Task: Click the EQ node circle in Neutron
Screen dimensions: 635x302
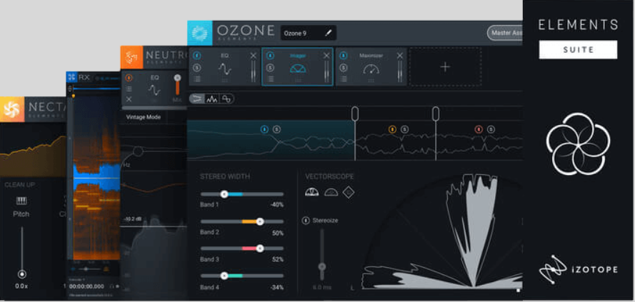Action: click(x=138, y=151)
